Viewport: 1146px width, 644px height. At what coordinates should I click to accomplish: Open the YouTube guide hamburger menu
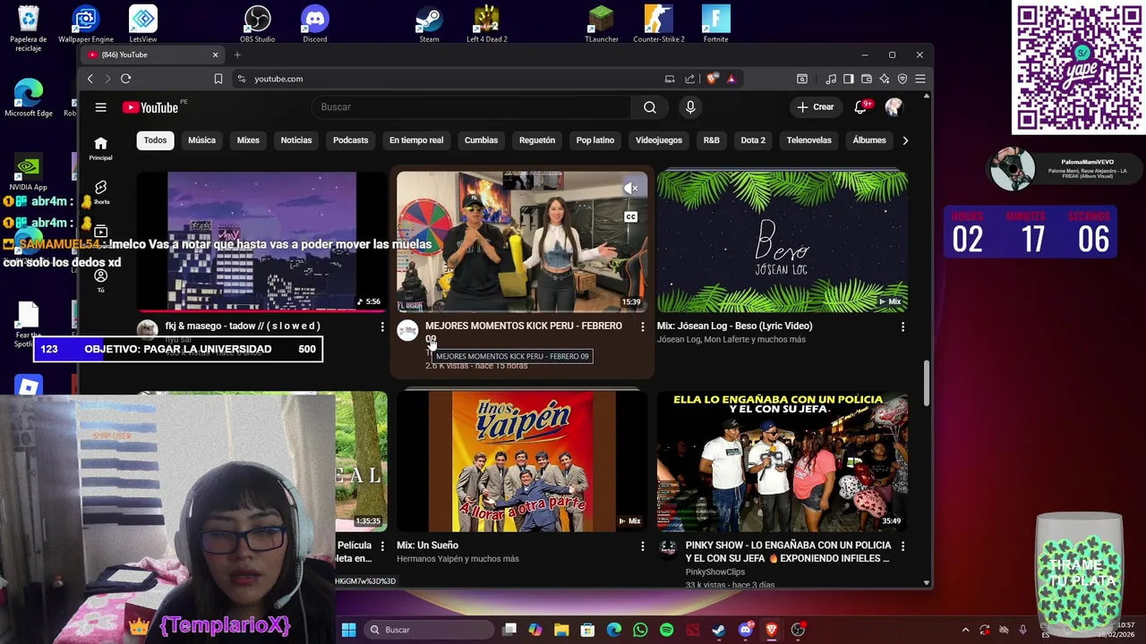[100, 107]
